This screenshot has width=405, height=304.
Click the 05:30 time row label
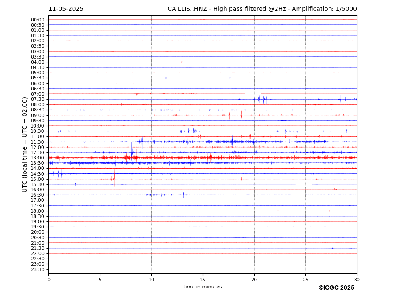tap(38, 78)
